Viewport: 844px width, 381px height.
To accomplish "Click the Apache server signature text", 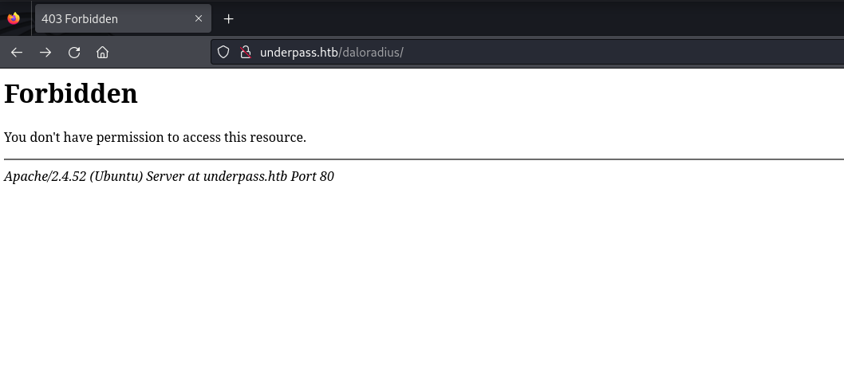I will (169, 176).
